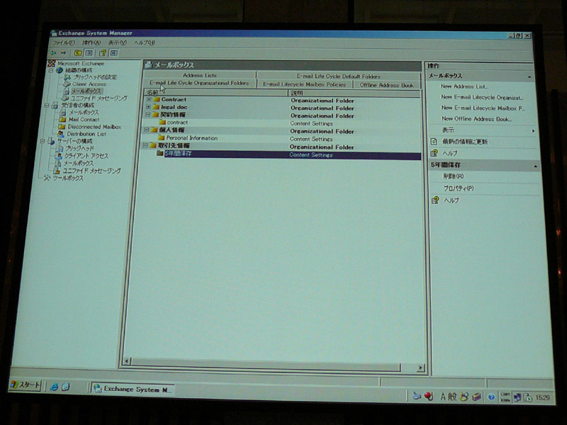Screen dimensions: 567x425
Task: Click the Distribution List people icon
Action: click(61, 134)
